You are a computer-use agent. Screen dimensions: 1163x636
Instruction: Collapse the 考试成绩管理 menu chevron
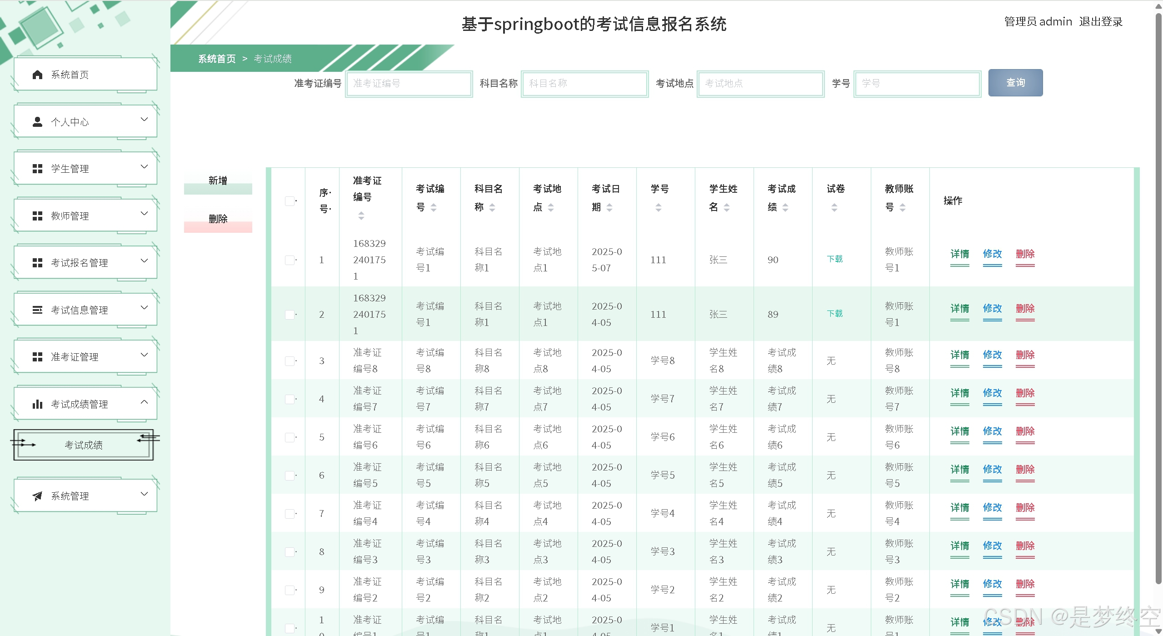144,402
